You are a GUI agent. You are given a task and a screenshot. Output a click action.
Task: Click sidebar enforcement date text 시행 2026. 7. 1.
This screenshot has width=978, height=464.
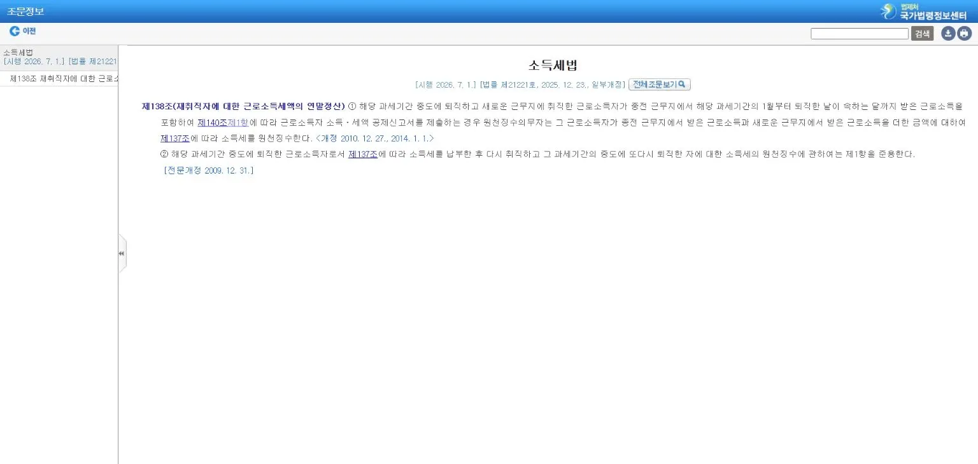(x=34, y=62)
